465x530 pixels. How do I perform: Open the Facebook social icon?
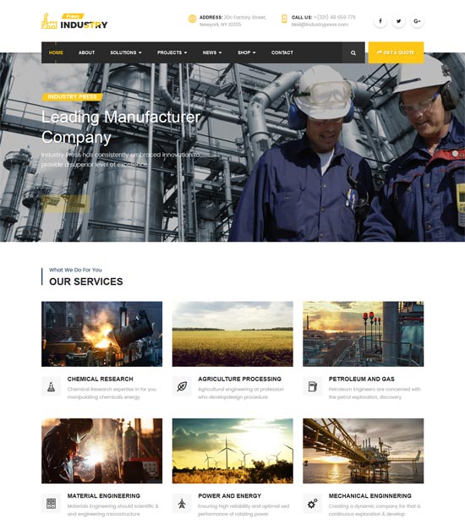(380, 21)
